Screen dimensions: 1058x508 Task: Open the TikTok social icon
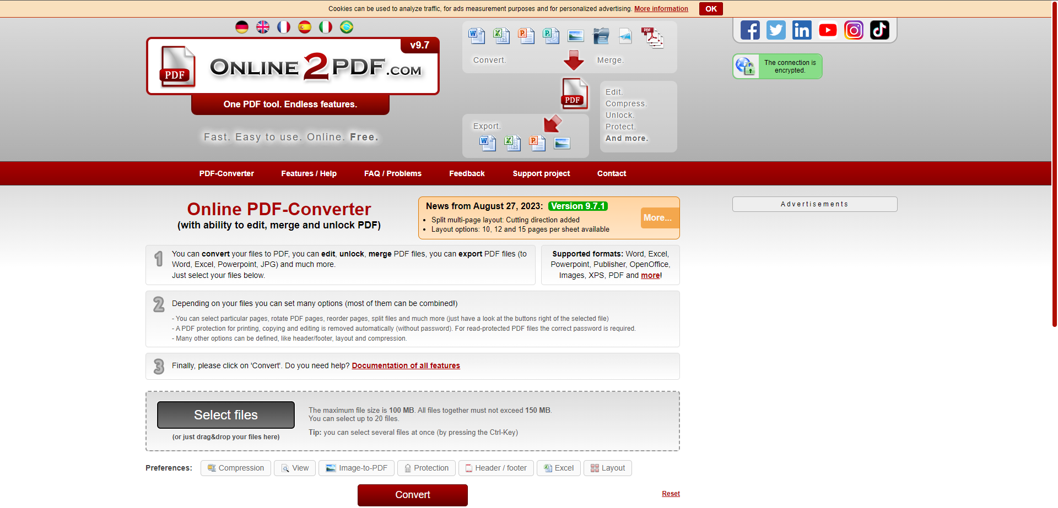point(879,30)
